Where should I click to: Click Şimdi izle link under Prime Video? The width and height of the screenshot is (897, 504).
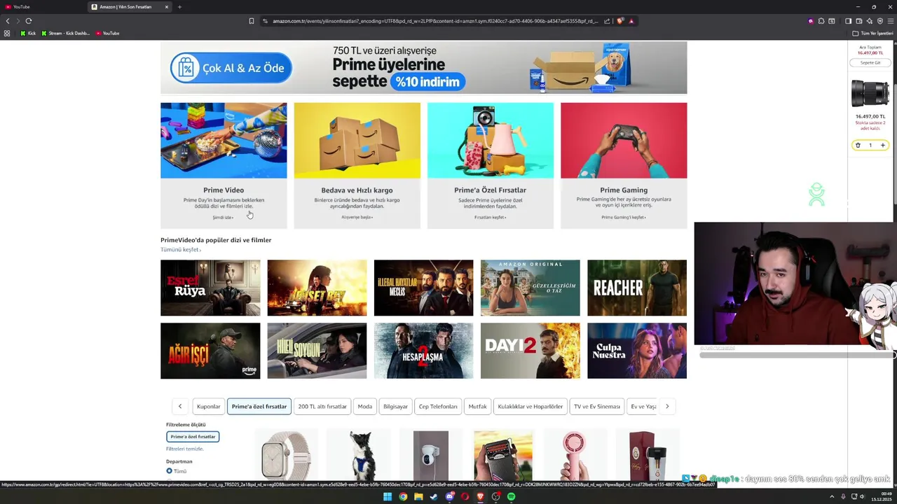point(223,217)
